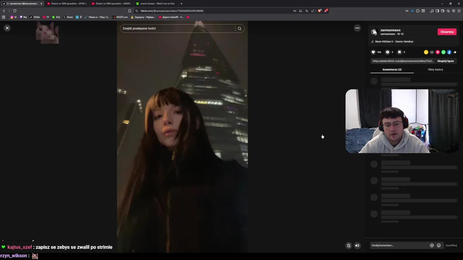Screen dimensions: 463x260
Task: Open the Brave VPN shield icon
Action: pyautogui.click(x=454, y=11)
